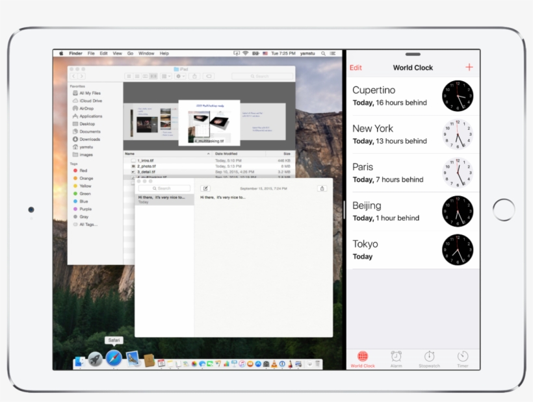Switch Finder to Cover Flow view
533x402 pixels.
tap(153, 76)
